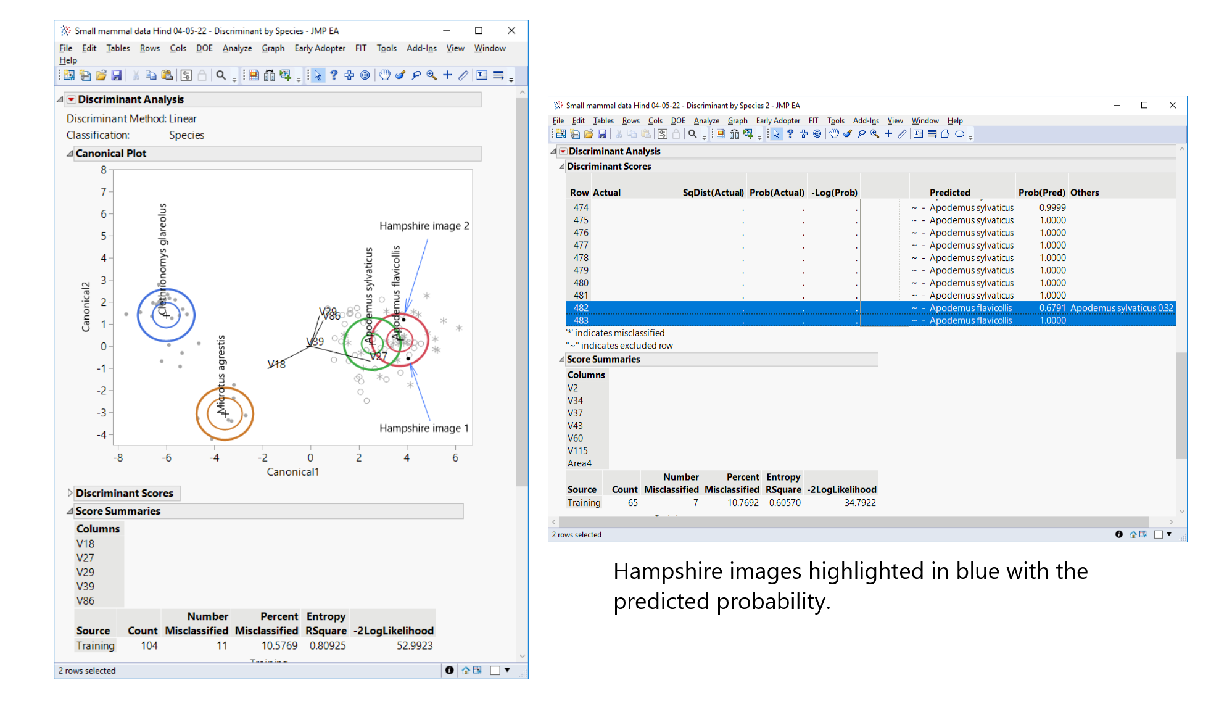
Task: Click Save disk icon in left window
Action: point(116,75)
